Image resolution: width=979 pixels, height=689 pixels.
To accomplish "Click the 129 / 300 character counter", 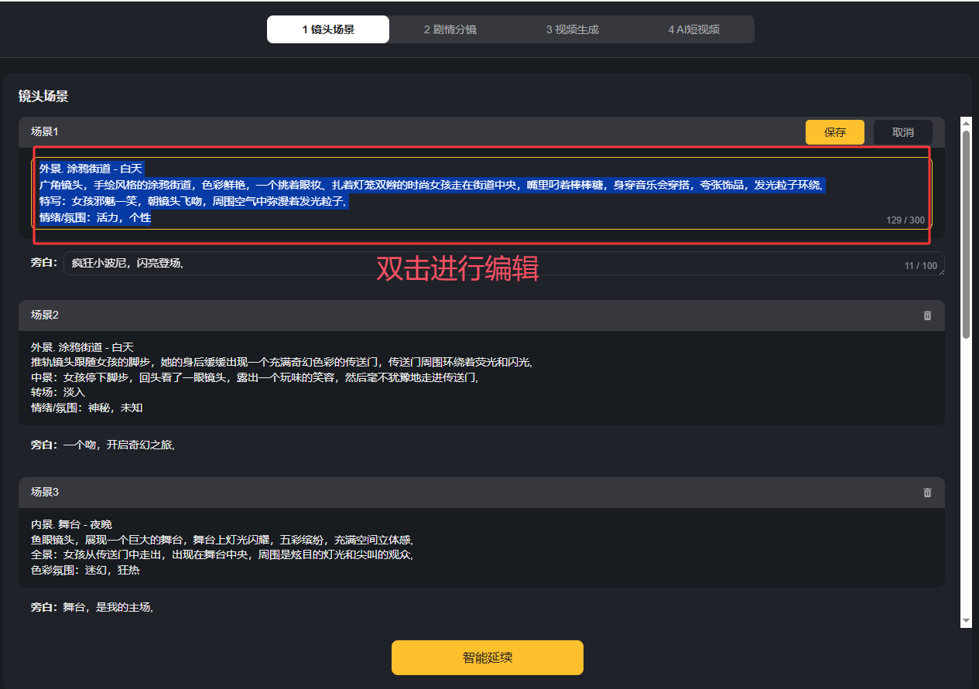I will pos(905,220).
